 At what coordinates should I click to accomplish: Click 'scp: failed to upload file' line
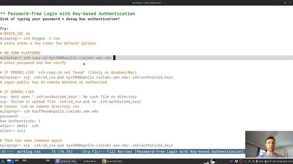[x=71, y=102]
